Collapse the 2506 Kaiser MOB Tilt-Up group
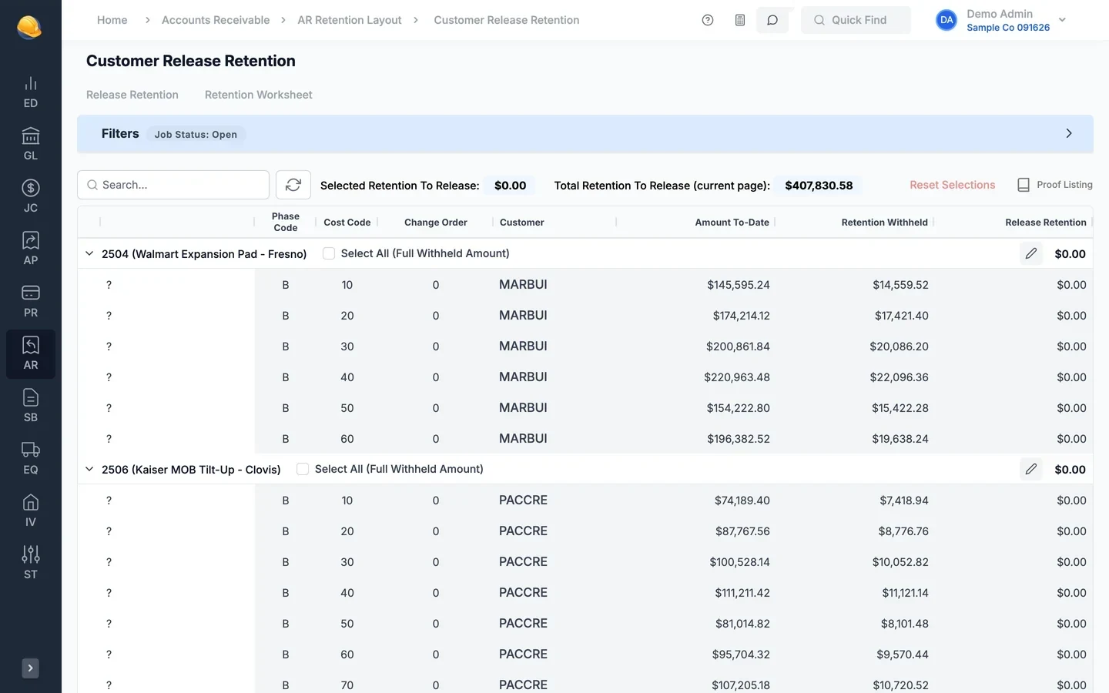Viewport: 1109px width, 693px height. coord(89,469)
